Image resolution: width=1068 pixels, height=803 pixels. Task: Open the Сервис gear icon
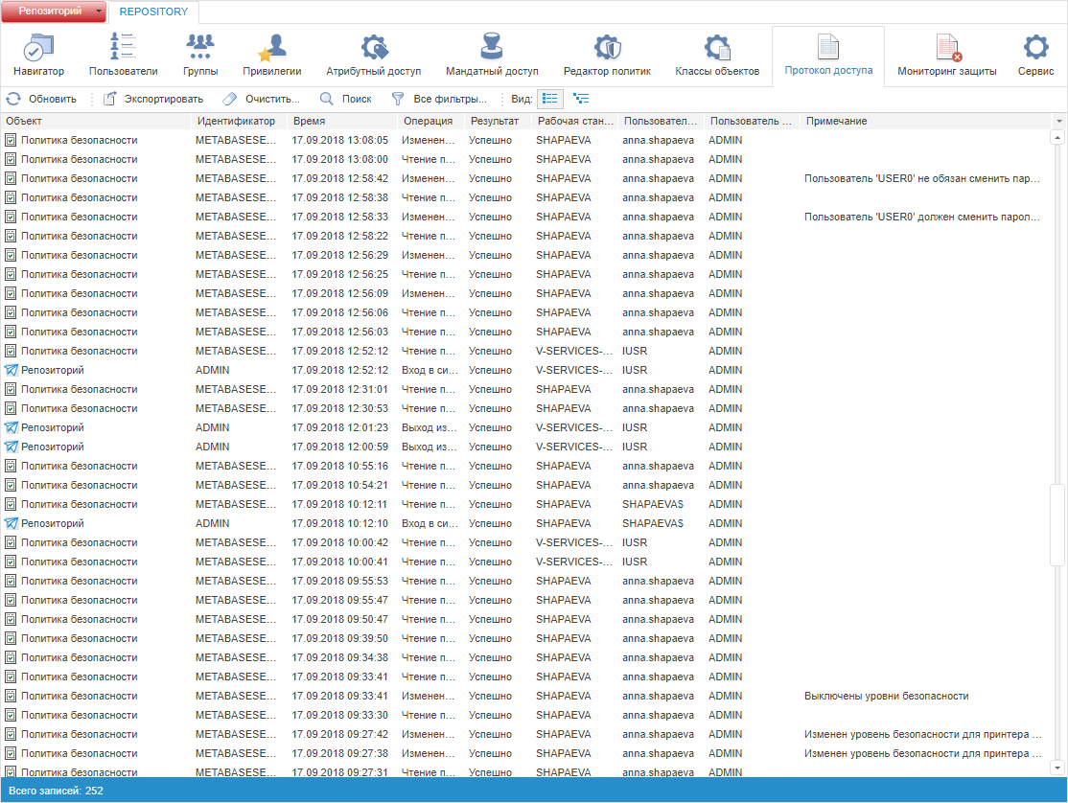1035,55
